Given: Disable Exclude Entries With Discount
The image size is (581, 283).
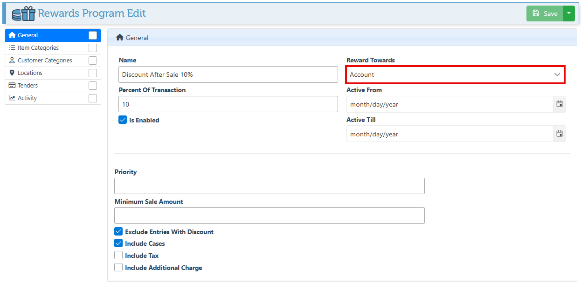Looking at the screenshot, I should [118, 231].
